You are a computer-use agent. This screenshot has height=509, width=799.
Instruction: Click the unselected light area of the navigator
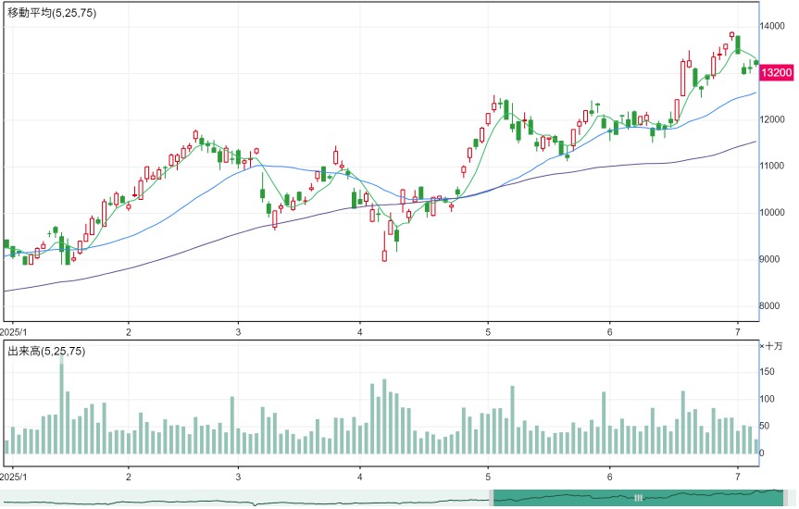(x=244, y=498)
